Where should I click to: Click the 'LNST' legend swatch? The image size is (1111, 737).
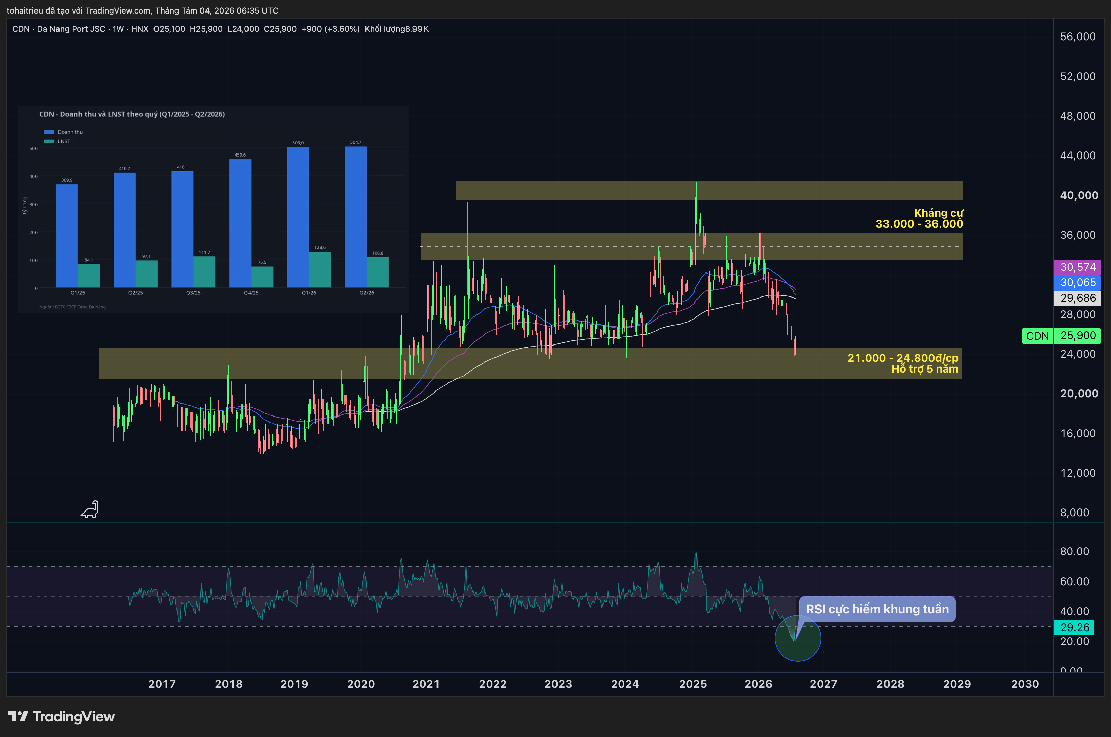[49, 141]
